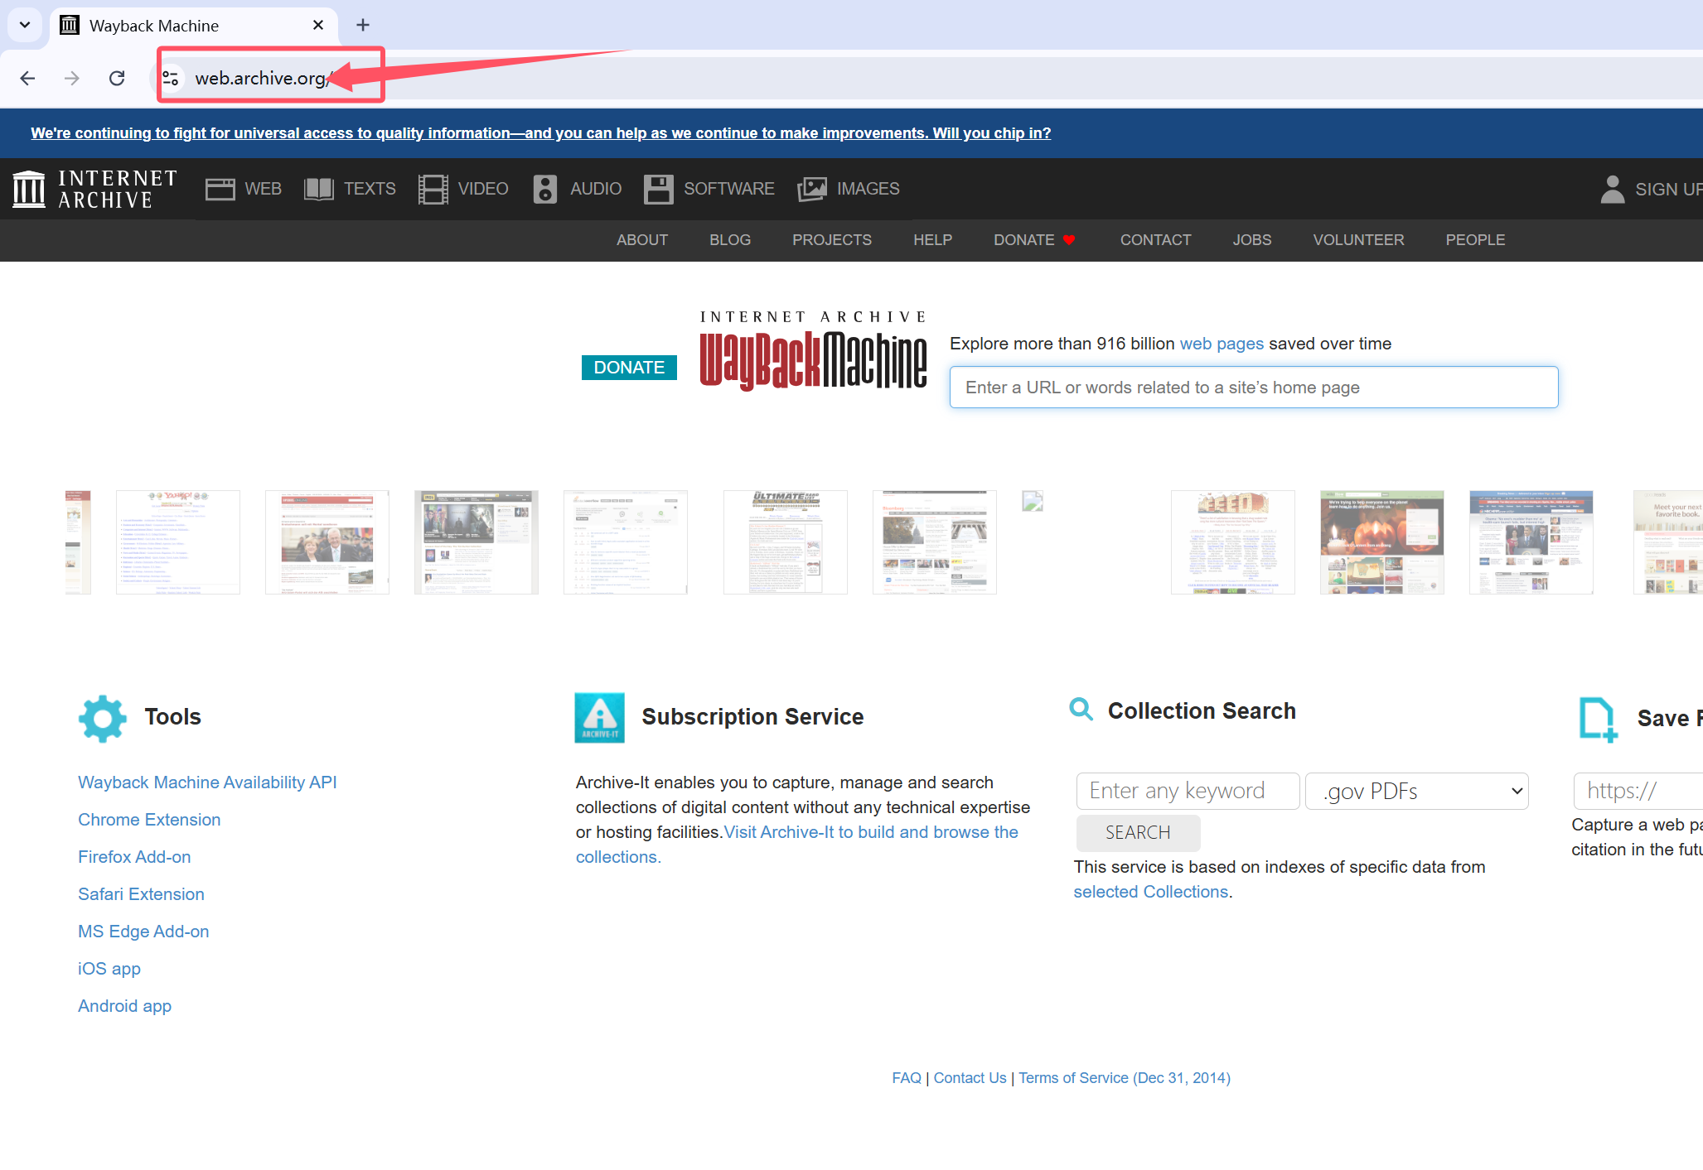
Task: Click the Sign Up user icon
Action: click(1612, 189)
